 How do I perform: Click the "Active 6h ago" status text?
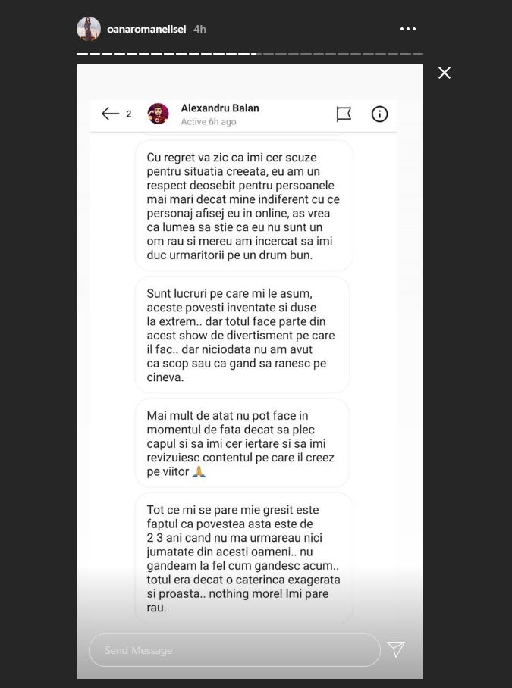[209, 122]
